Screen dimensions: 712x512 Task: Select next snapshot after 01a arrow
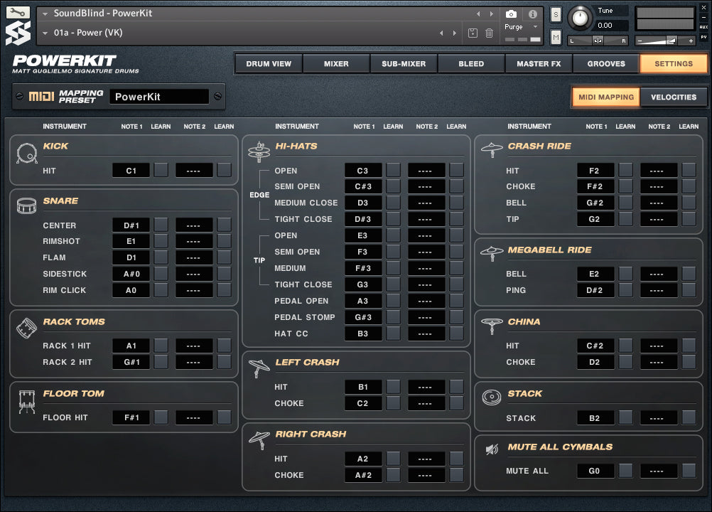pos(455,33)
